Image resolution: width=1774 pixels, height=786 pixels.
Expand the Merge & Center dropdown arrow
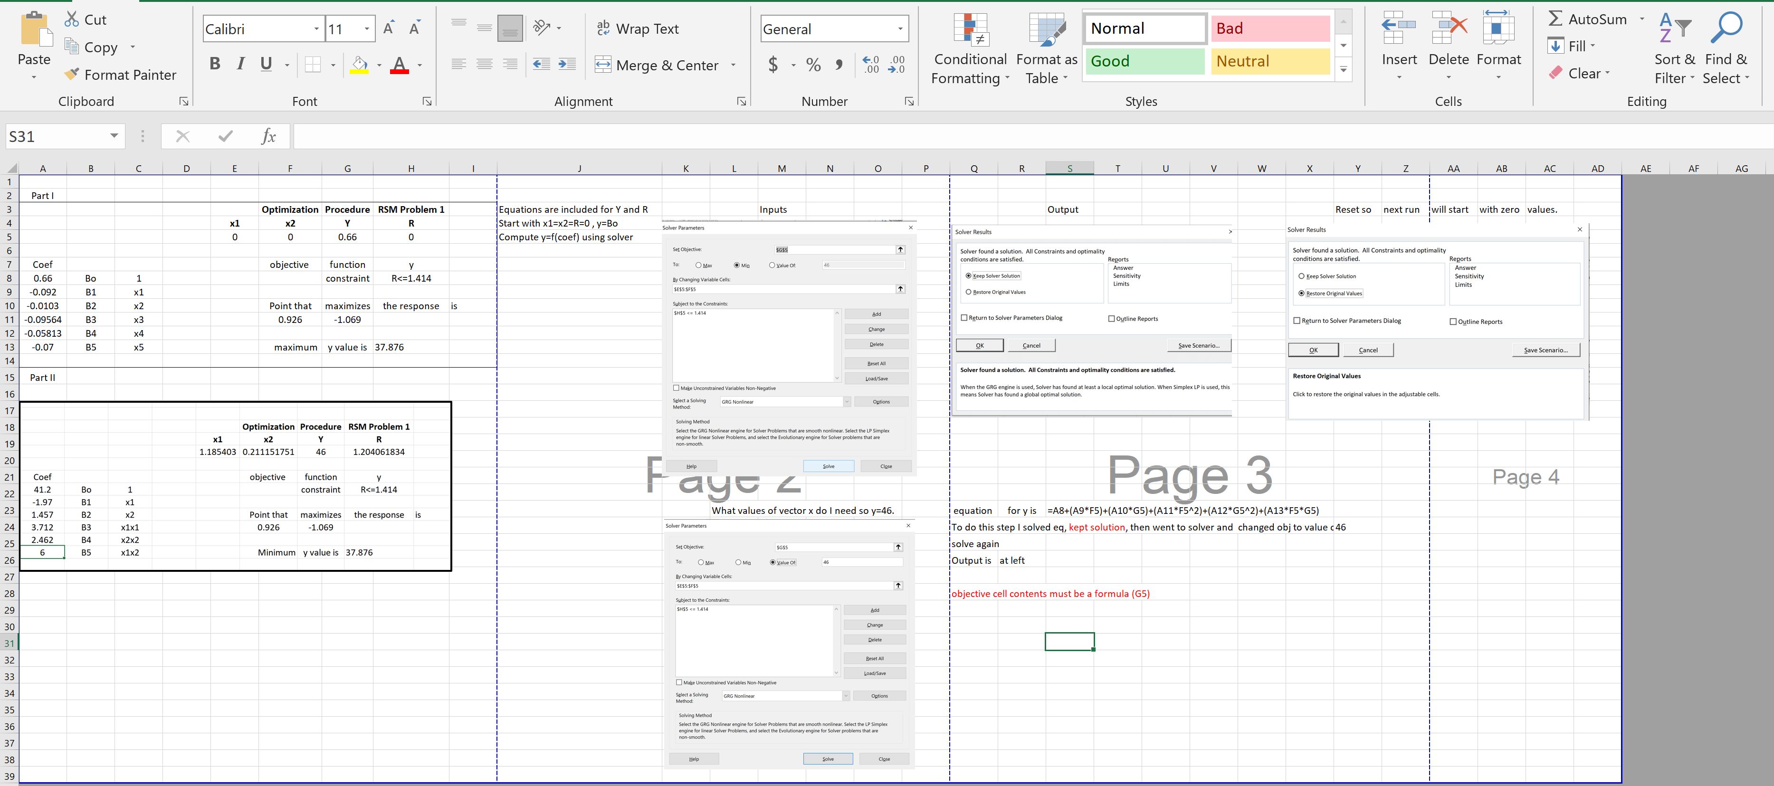733,65
